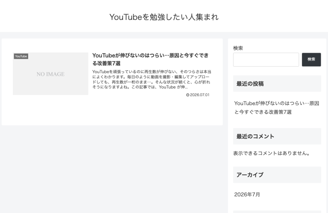Image resolution: width=328 pixels, height=213 pixels.
Task: Open the site title YouTubeを勉強したい人集まれ
Action: coord(164,17)
